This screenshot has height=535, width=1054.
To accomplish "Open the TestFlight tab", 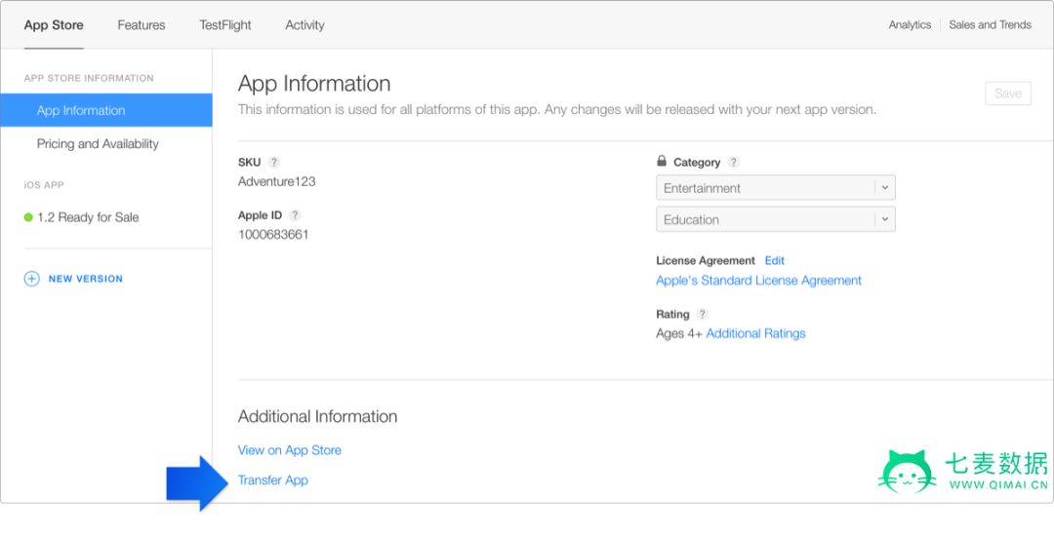I will 225,25.
